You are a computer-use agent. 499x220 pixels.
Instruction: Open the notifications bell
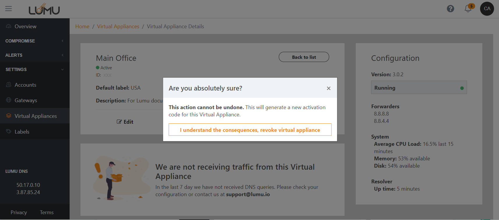[468, 9]
